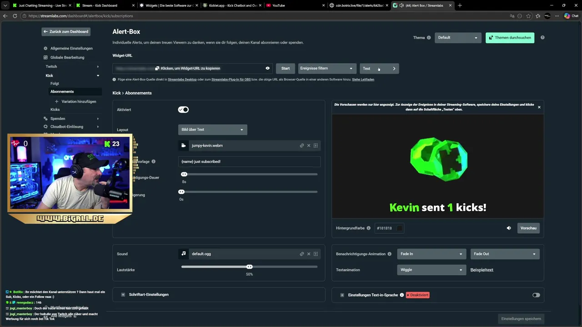582x327 pixels.
Task: Click the browser back arrow
Action: click(x=5, y=15)
